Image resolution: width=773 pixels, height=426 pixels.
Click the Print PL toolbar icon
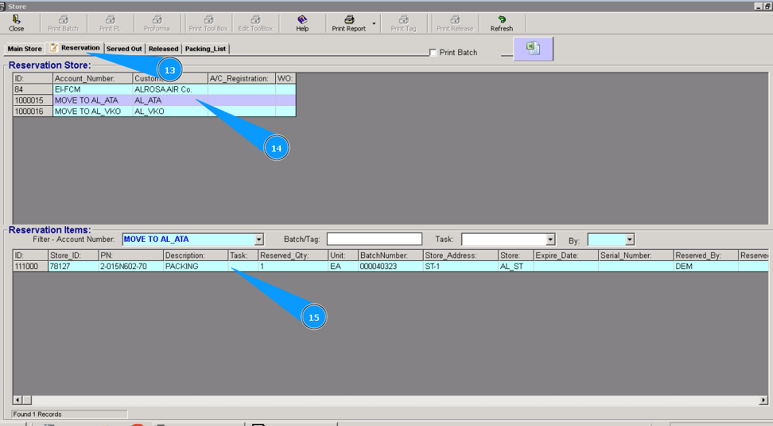pos(109,23)
